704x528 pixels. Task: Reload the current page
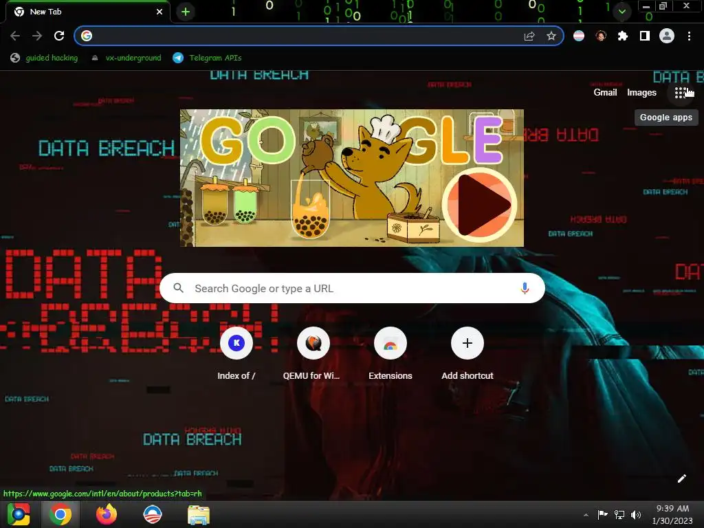point(59,36)
